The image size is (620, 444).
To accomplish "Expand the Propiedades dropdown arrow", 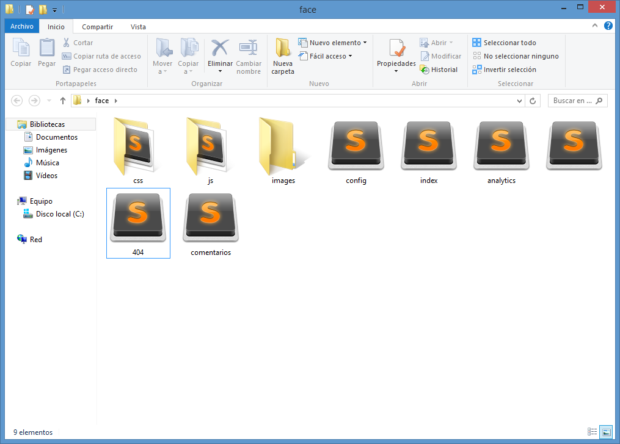I will (396, 71).
